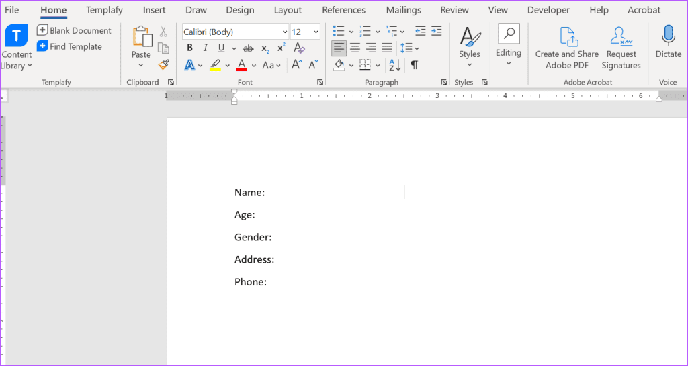The width and height of the screenshot is (688, 366).
Task: Click Request Signatures
Action: click(621, 48)
